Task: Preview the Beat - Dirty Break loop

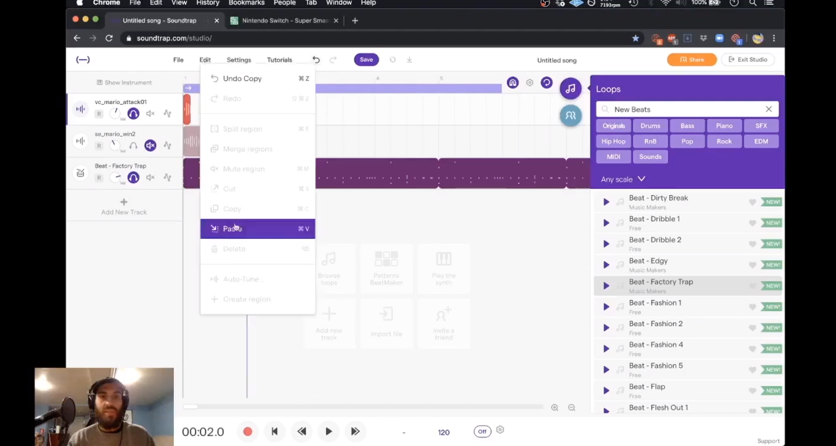Action: click(x=606, y=202)
